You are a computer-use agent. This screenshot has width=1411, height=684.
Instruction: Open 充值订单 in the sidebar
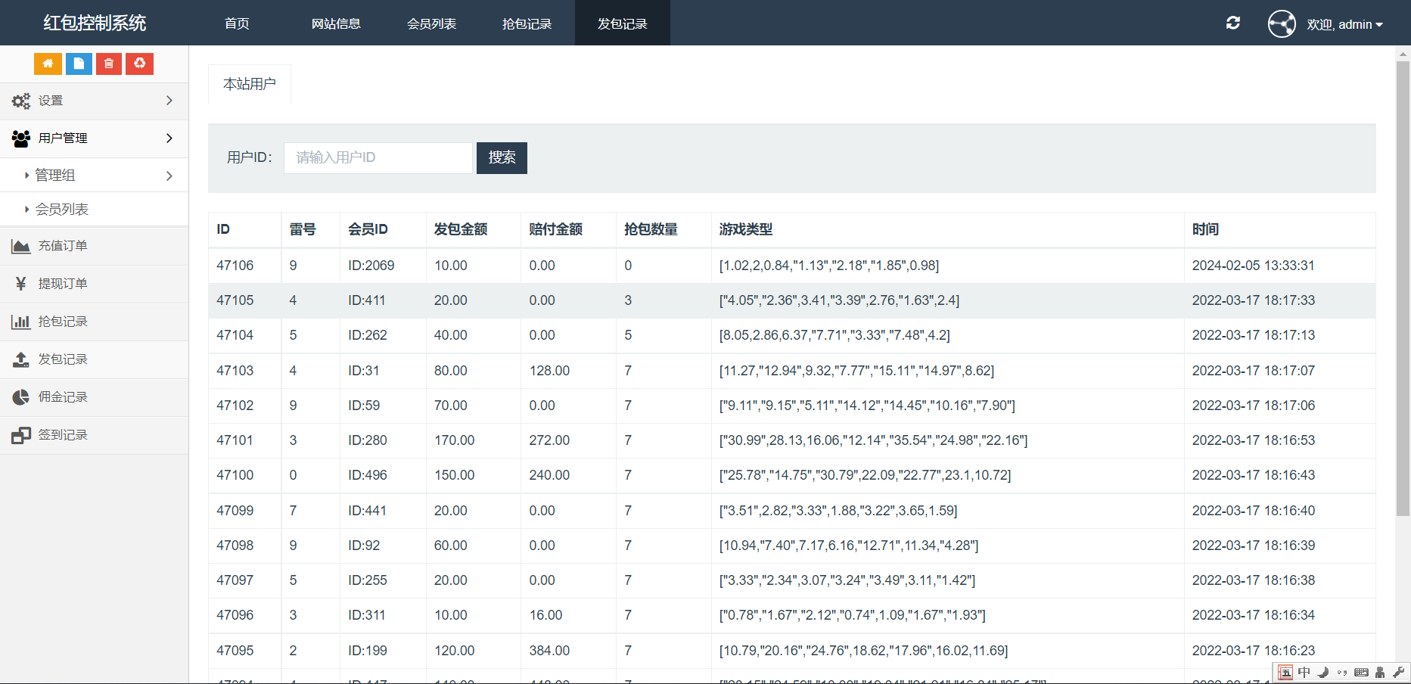[x=63, y=246]
